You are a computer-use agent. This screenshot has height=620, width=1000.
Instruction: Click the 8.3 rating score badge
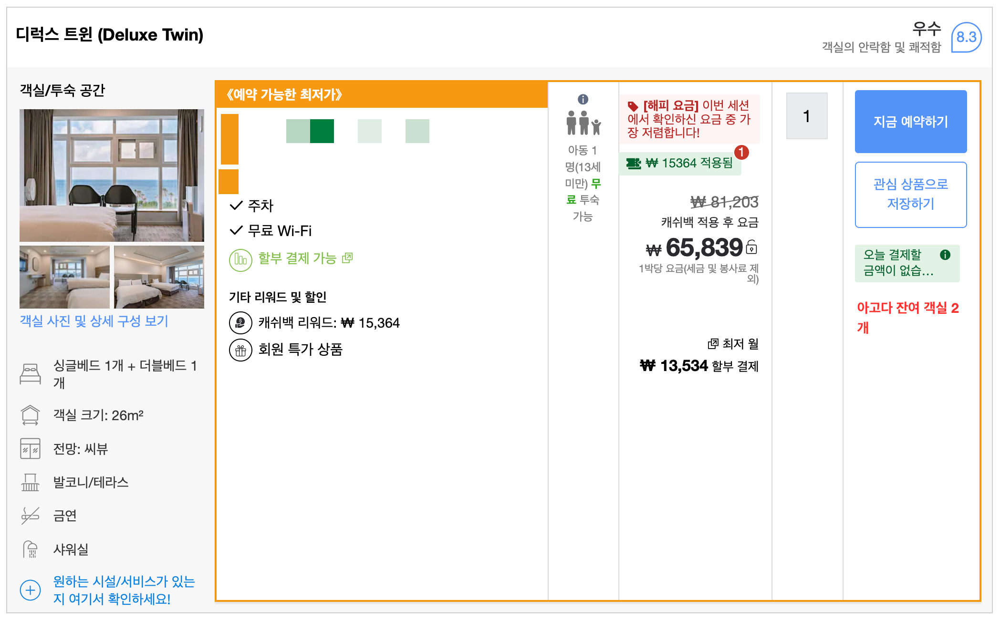(966, 37)
